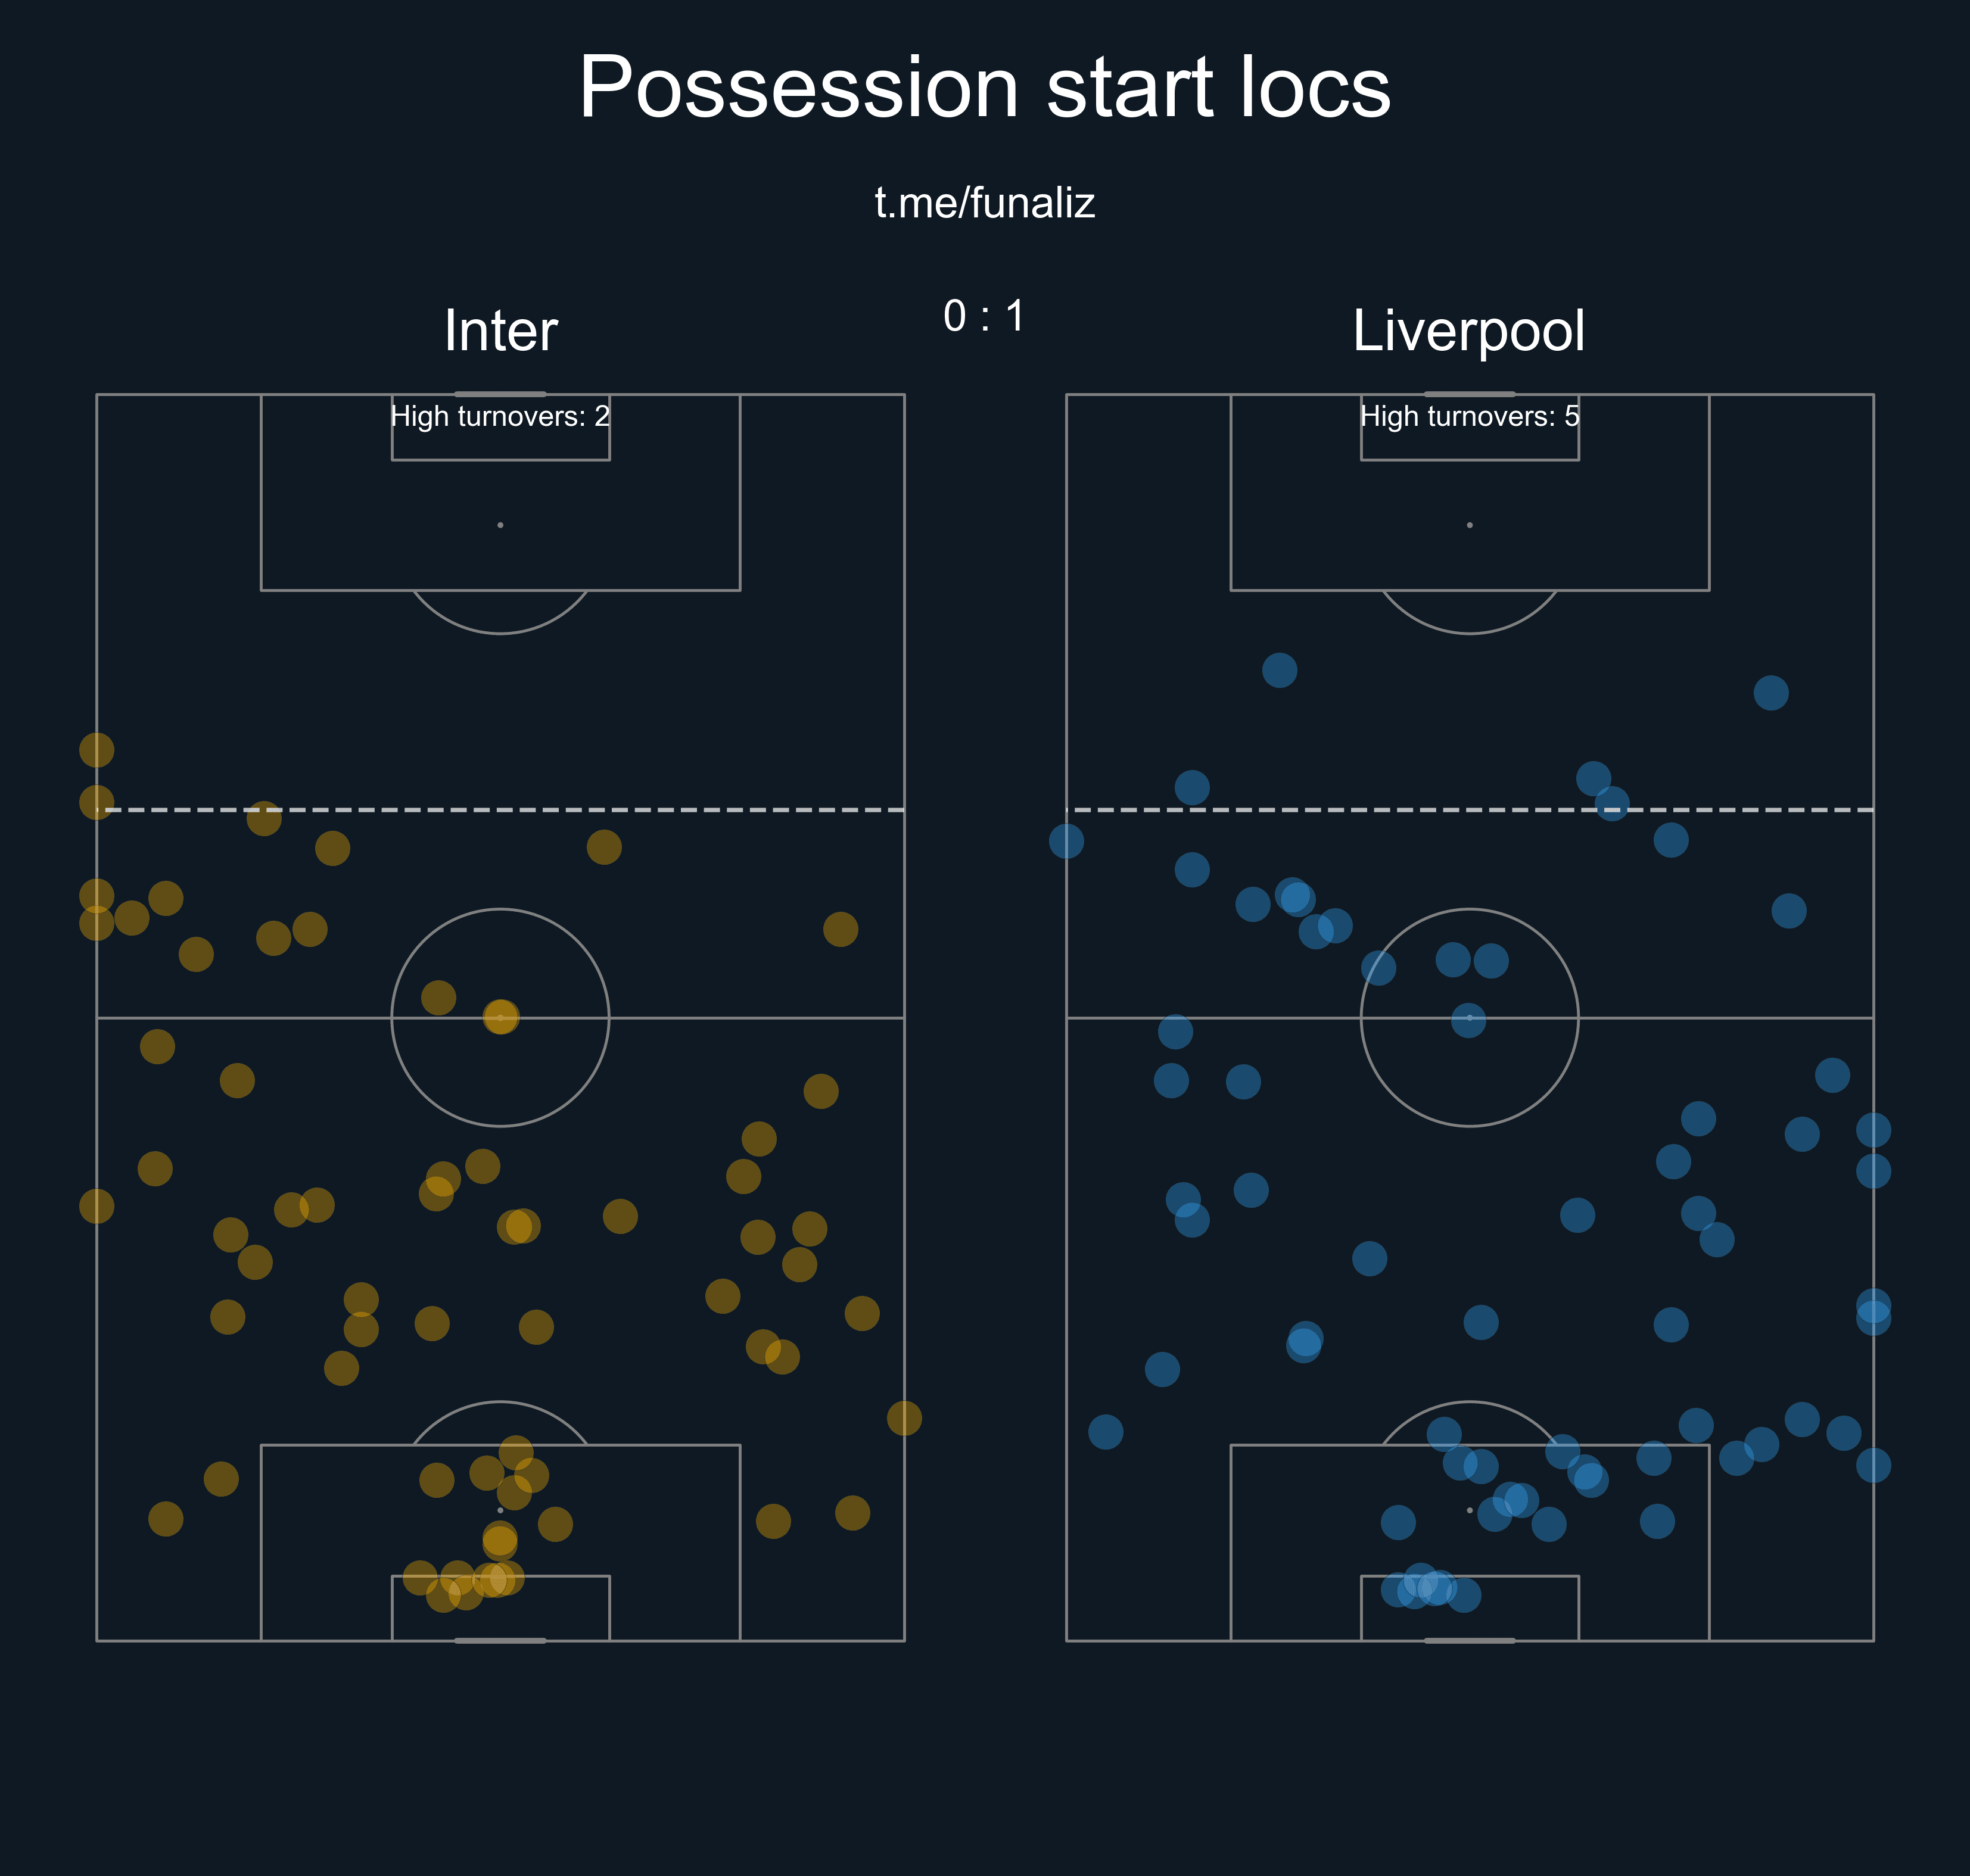Click the blue dot outside Liverpool's left touchline

pyautogui.click(x=1067, y=841)
